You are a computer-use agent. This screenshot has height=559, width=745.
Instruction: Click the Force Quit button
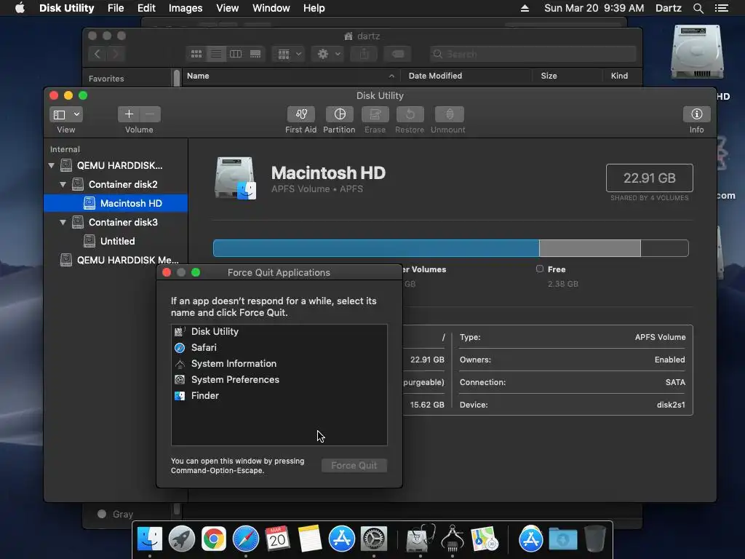click(x=354, y=465)
